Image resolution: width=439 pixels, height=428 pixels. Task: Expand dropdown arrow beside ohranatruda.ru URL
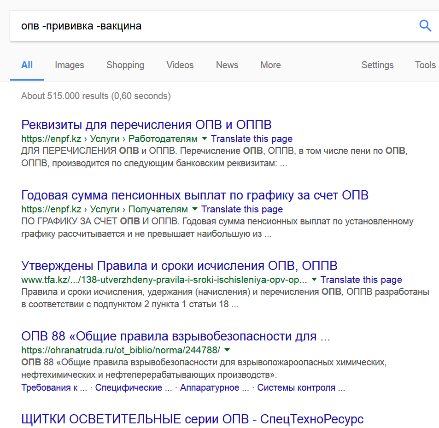[227, 350]
